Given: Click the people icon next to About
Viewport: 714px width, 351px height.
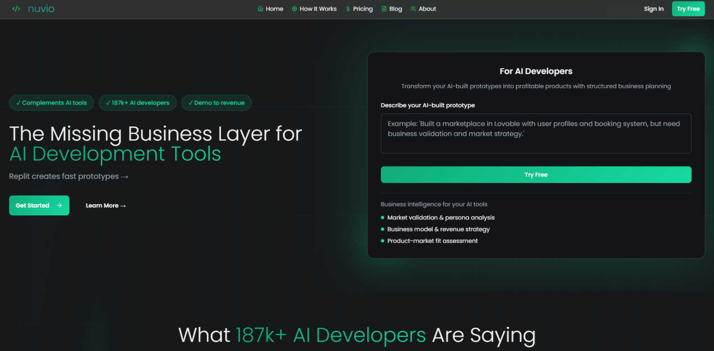Looking at the screenshot, I should pyautogui.click(x=413, y=9).
